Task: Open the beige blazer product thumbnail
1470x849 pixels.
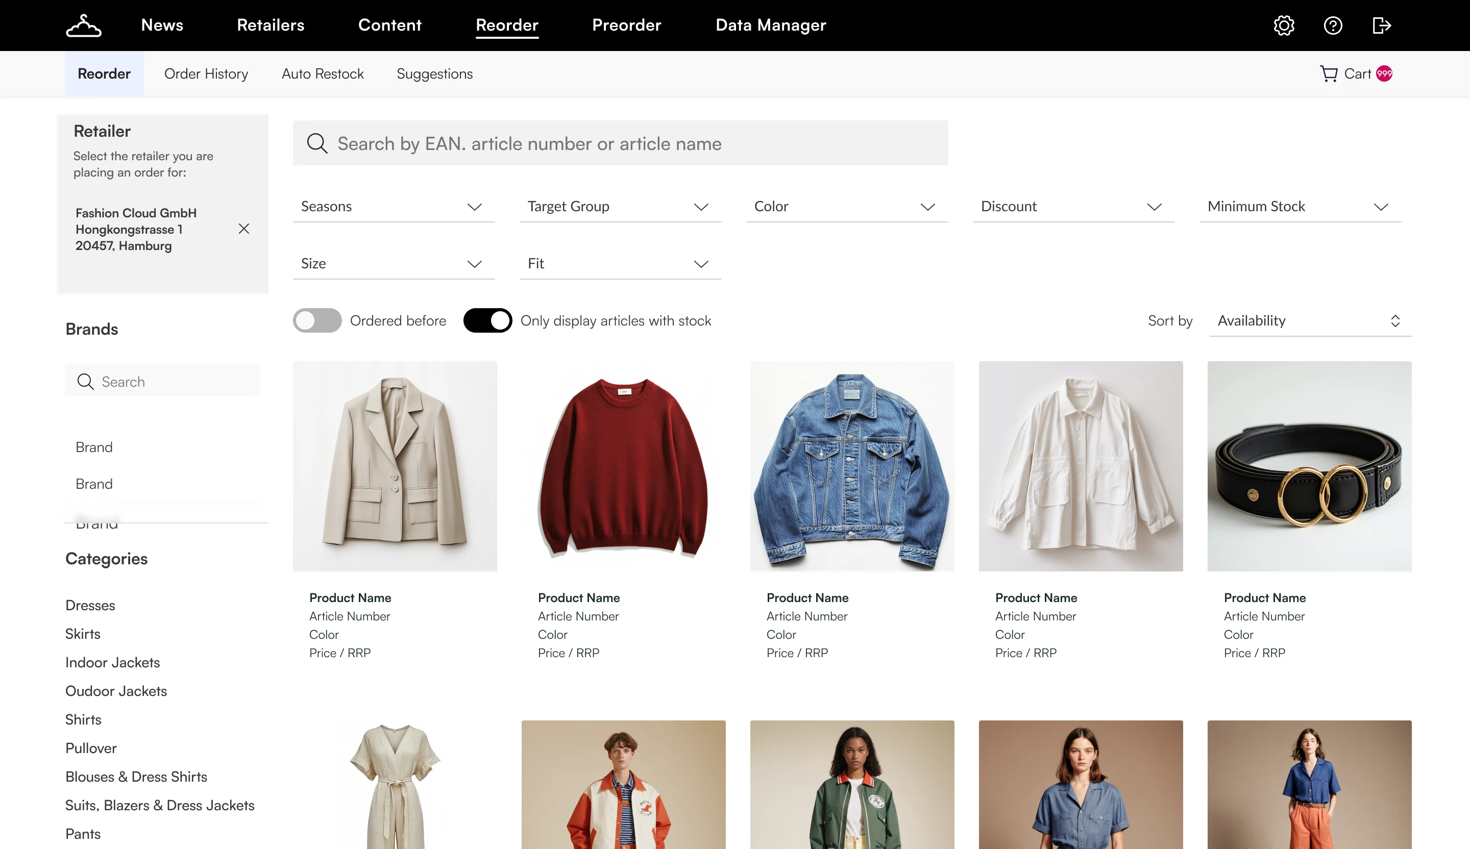Action: [395, 466]
